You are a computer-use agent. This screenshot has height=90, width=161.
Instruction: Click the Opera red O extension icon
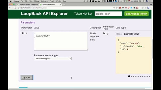point(129,8)
